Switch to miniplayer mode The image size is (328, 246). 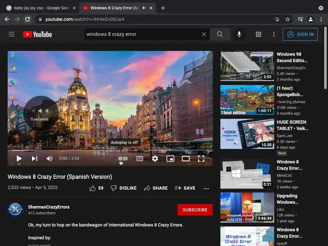[x=170, y=159]
